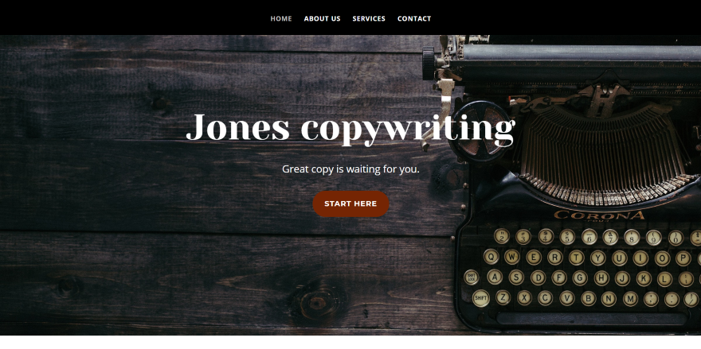The width and height of the screenshot is (701, 349).
Task: Click the START HERE button
Action: (x=350, y=204)
